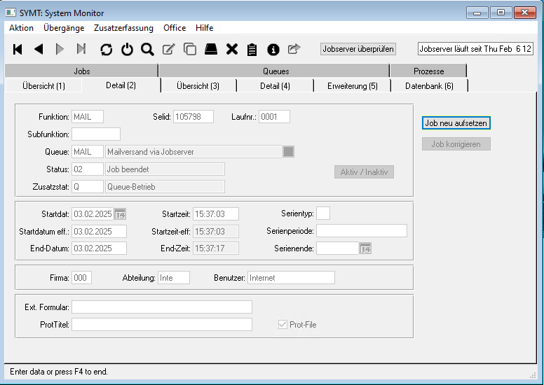Screen dimensions: 544x385
Task: Click the clipboard icon in toolbar
Action: coord(252,49)
